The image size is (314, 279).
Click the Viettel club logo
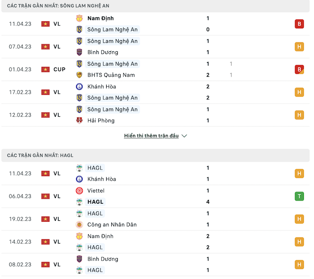tap(79, 191)
